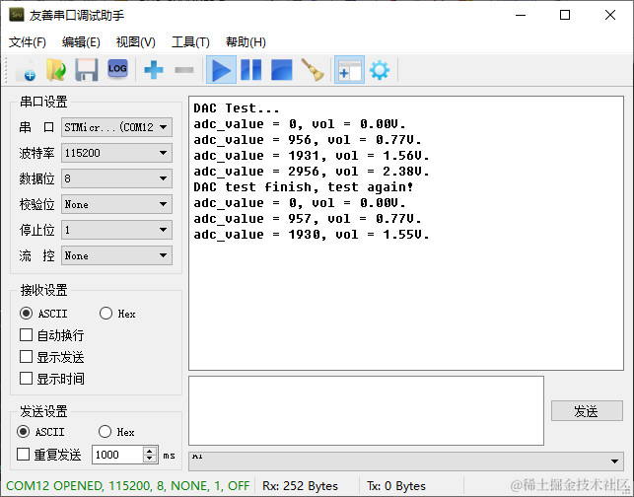This screenshot has height=497, width=634.
Task: Click the blue plus add icon
Action: (154, 70)
